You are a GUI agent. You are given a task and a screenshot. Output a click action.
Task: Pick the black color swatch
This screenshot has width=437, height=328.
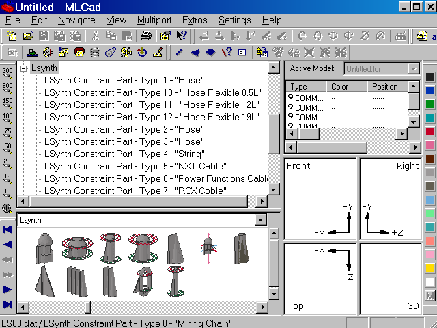429,77
